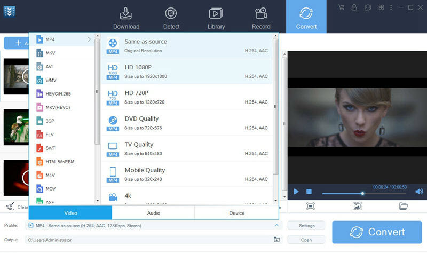Switch to Video tab
The image size is (427, 253).
click(x=70, y=212)
